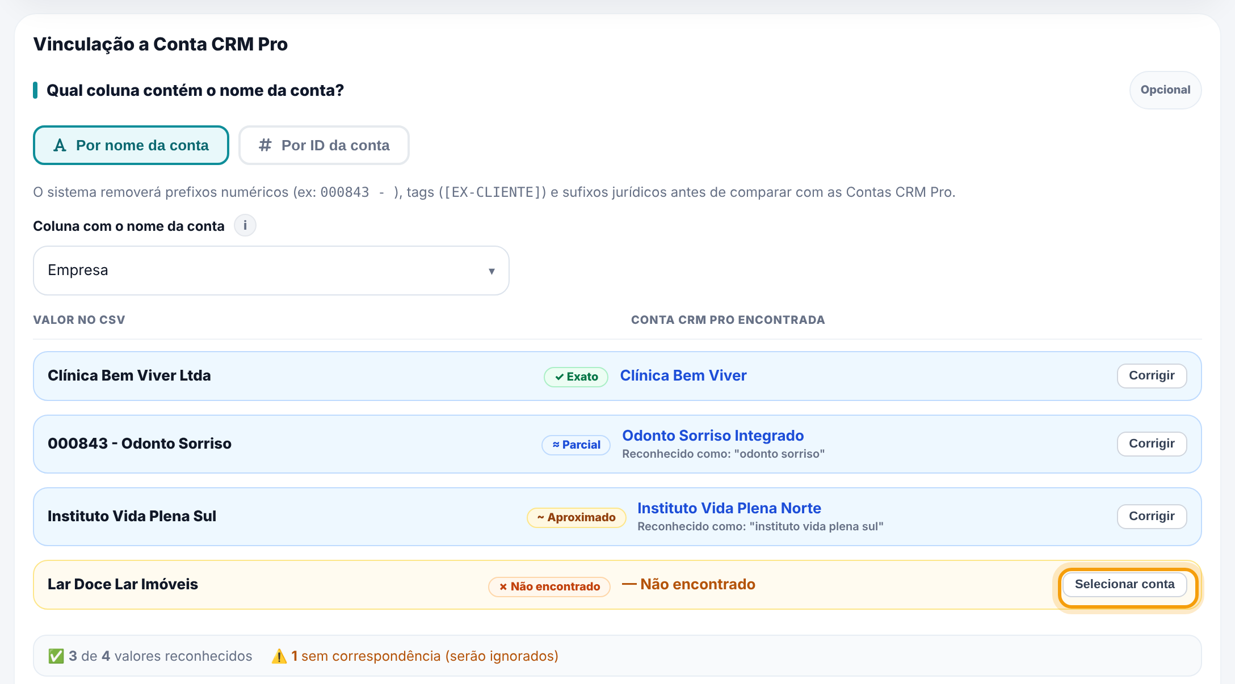Click the 'Opcional' pill label
1235x684 pixels.
tap(1165, 90)
